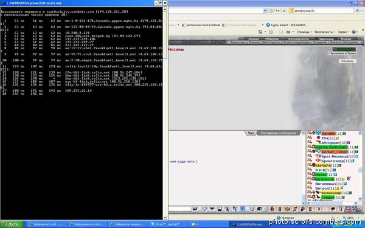Open the print dropdown arrow

(293, 32)
